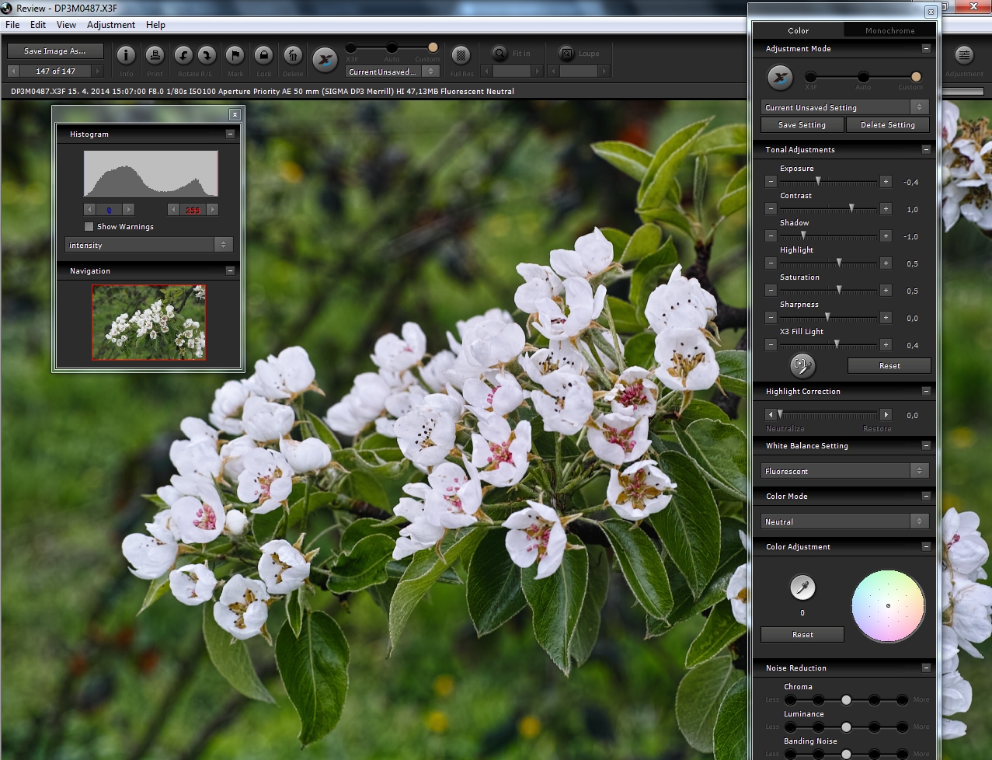Open the Loupe magnifier tool

tap(567, 54)
